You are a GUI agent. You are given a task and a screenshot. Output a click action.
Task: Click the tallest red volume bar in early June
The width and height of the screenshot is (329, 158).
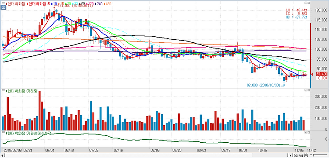(39, 111)
